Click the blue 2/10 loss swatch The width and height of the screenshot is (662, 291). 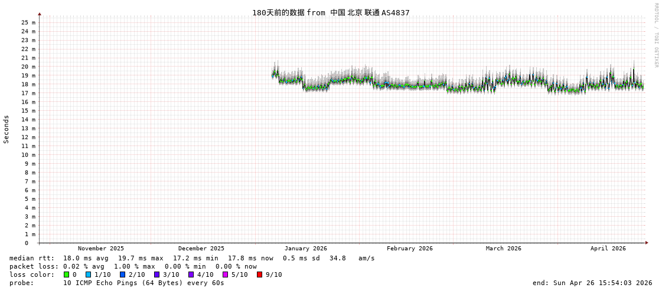122,275
